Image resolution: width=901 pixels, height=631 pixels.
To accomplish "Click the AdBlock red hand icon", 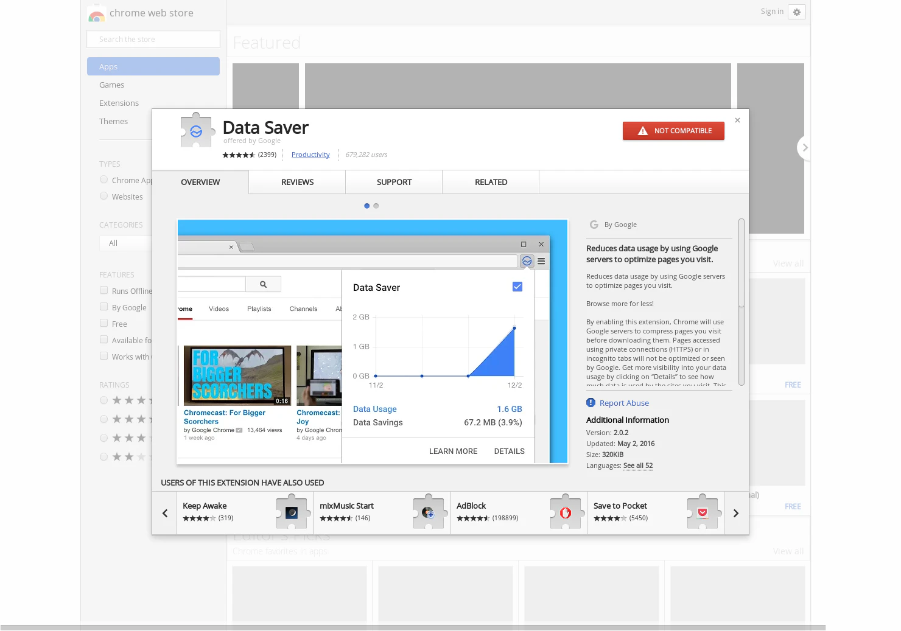I will [566, 512].
